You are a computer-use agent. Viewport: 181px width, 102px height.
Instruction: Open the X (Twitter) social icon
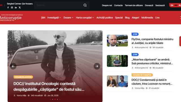tap(20, 8)
